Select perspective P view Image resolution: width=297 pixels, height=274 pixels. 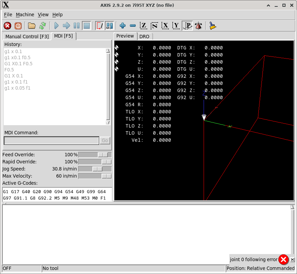point(187,26)
